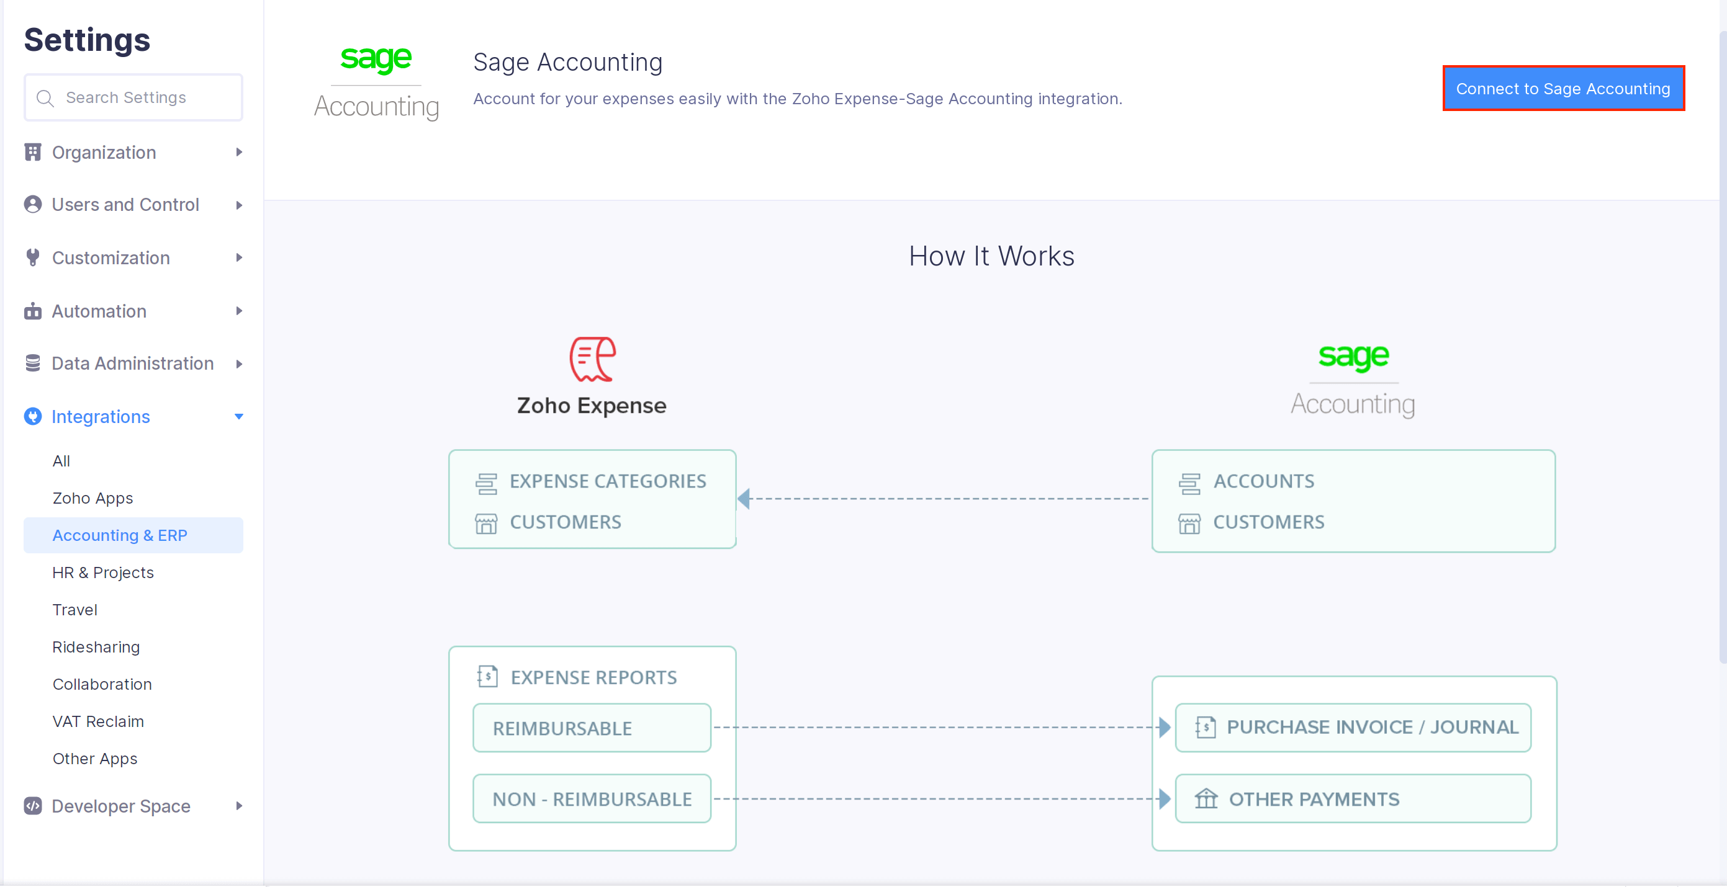
Task: Click the Data Administration database icon
Action: 33,363
